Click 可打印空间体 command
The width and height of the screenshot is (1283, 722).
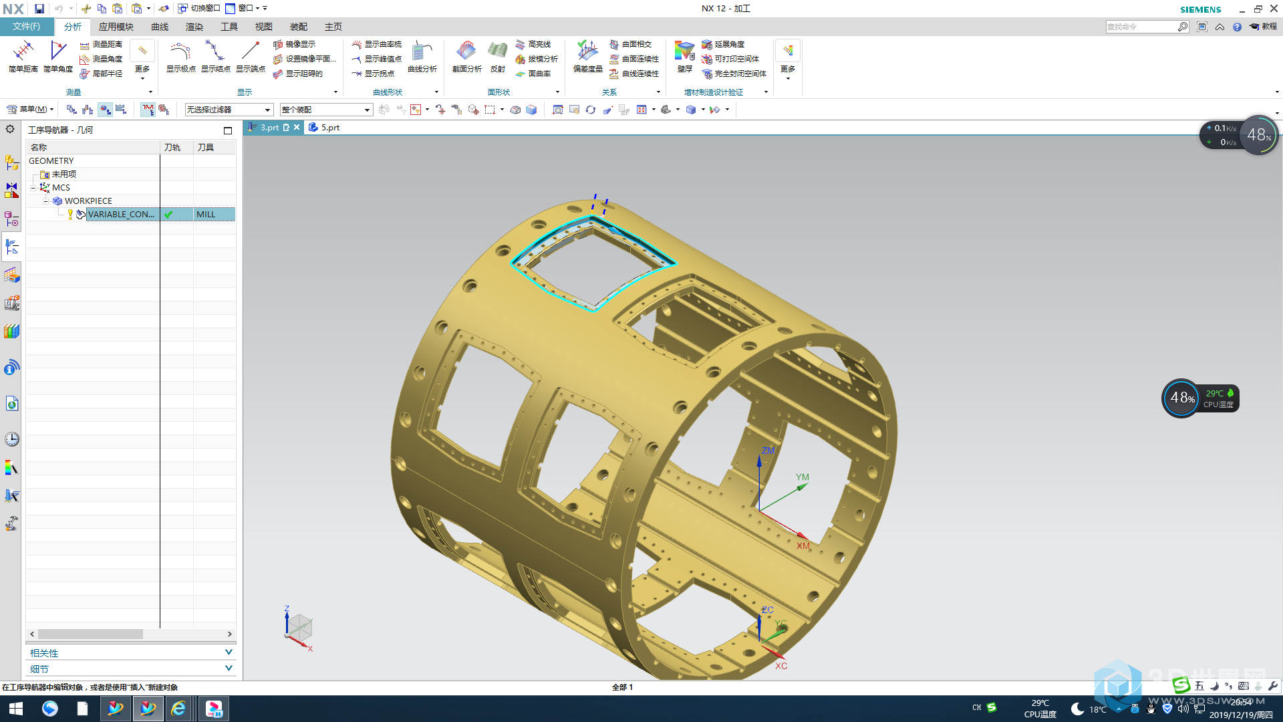(730, 59)
